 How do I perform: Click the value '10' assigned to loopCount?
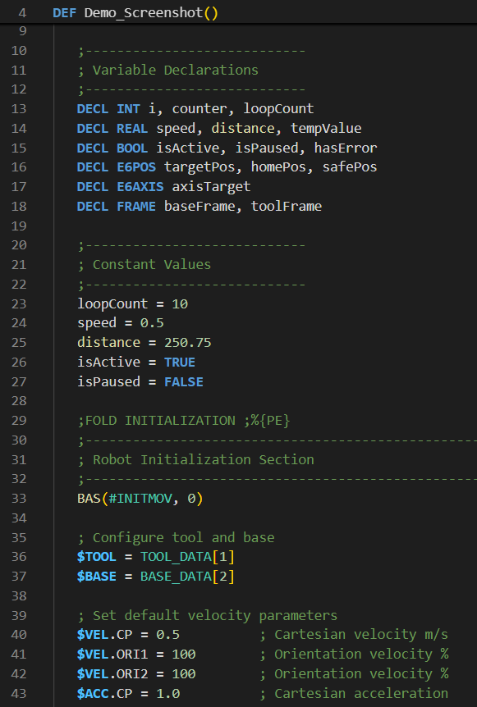tap(180, 303)
